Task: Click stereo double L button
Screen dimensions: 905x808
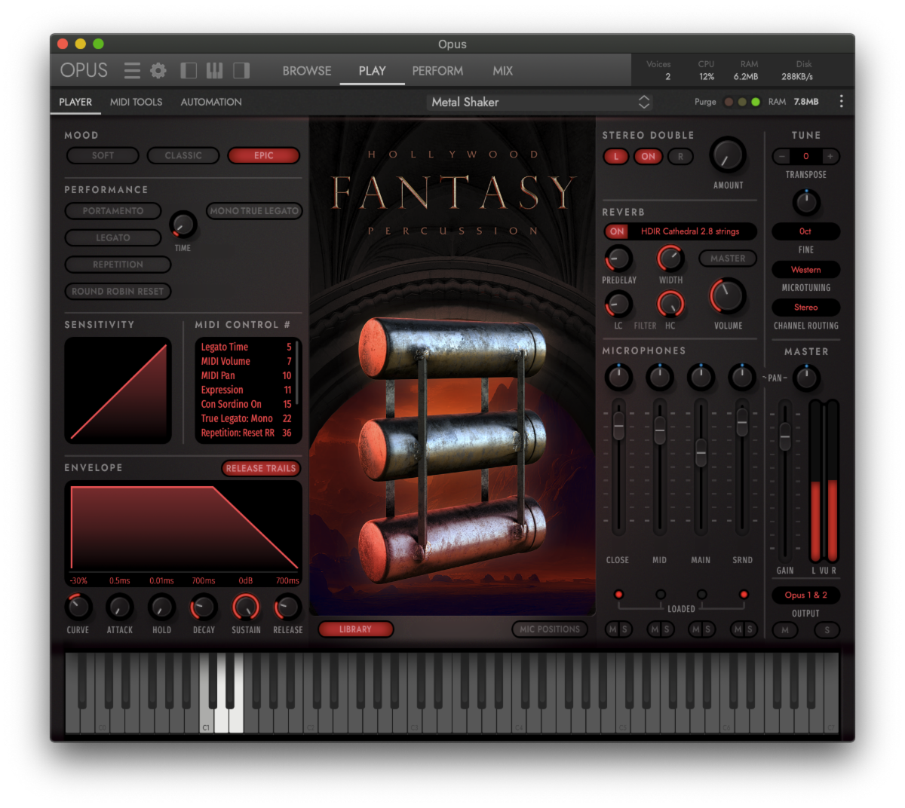Action: click(x=615, y=156)
